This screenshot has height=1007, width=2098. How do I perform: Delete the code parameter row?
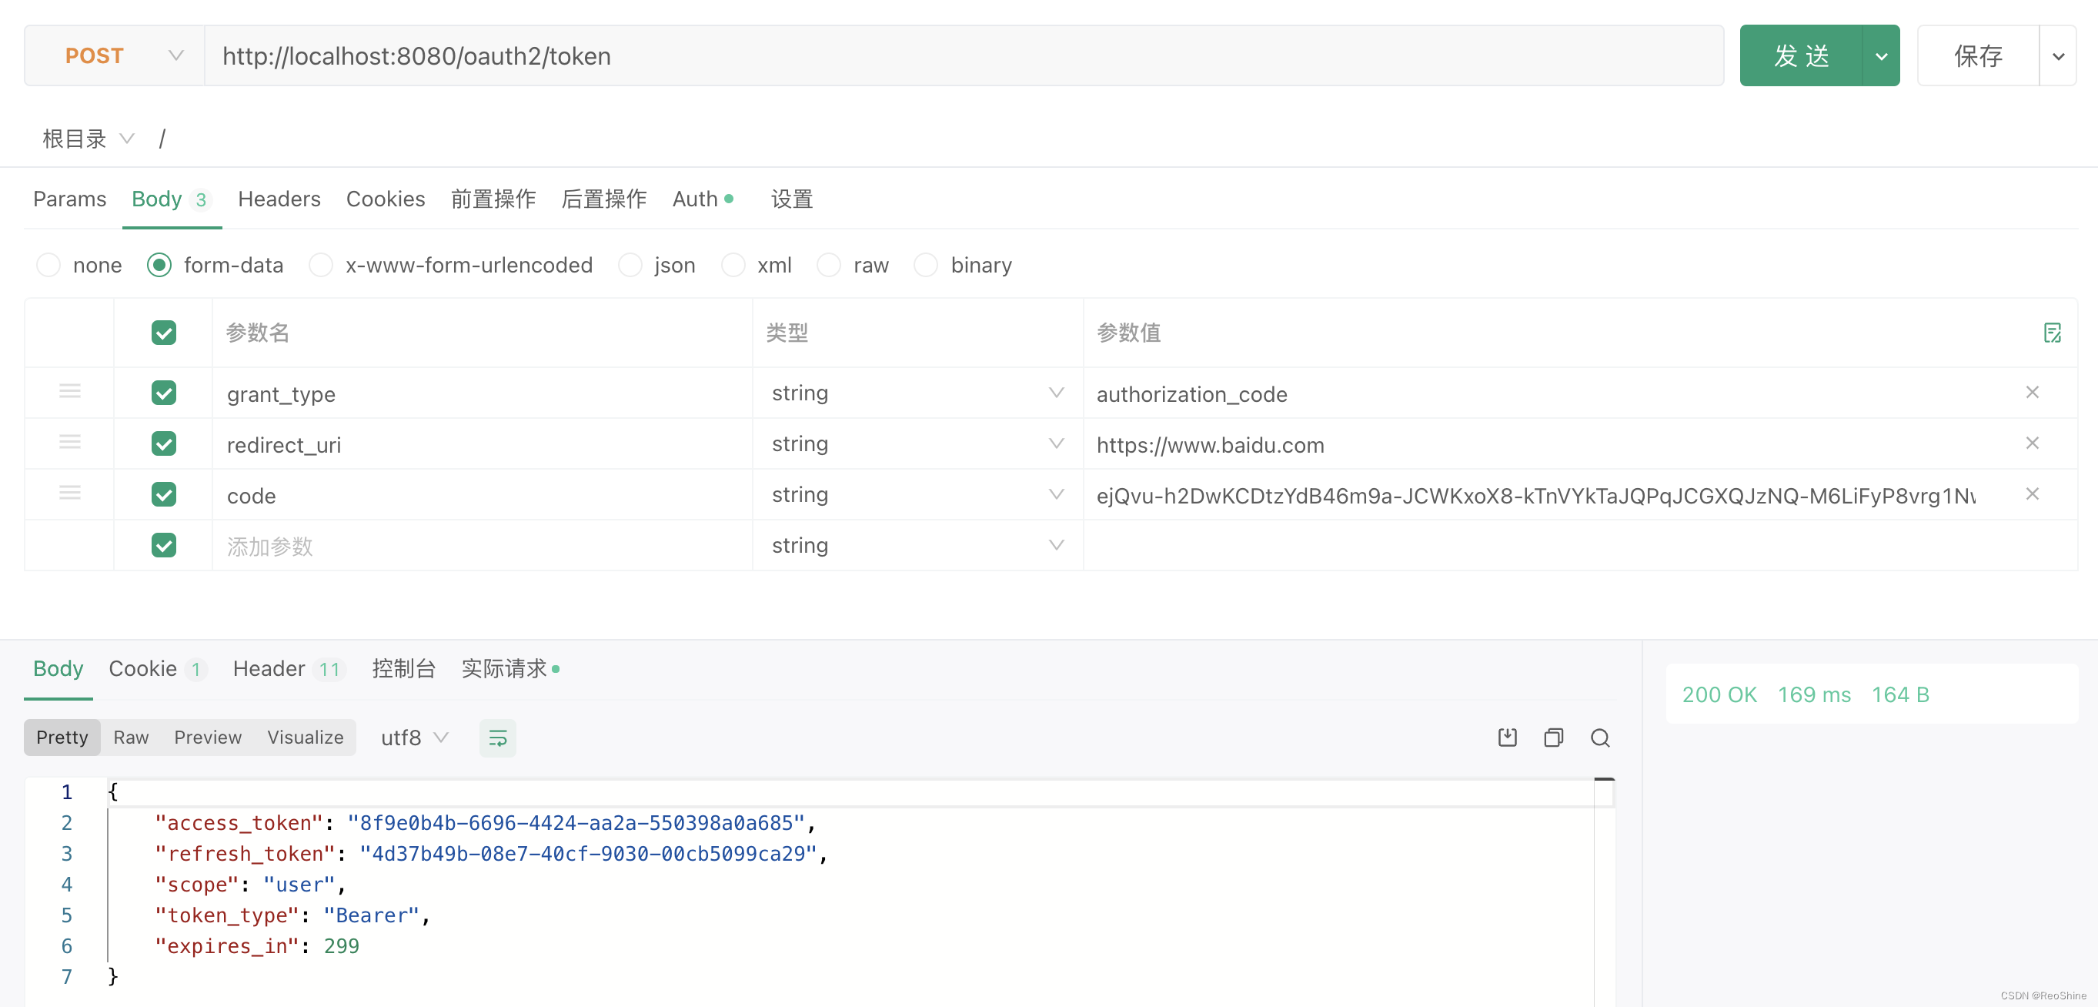[x=2033, y=493]
